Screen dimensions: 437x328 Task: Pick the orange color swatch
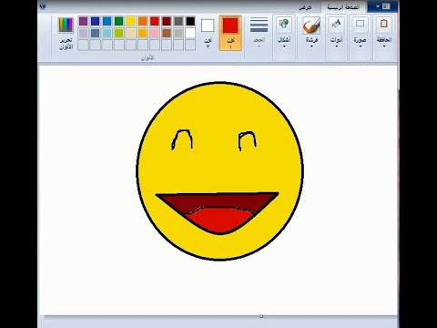143,21
